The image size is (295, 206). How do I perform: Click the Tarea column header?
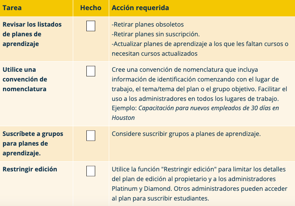12,8
